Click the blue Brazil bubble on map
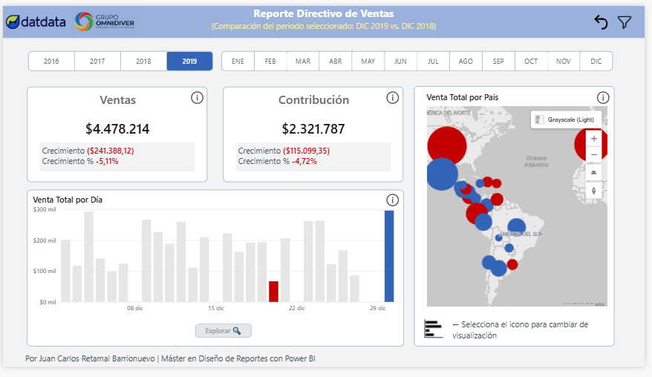Image resolution: width=652 pixels, height=377 pixels. tap(516, 227)
